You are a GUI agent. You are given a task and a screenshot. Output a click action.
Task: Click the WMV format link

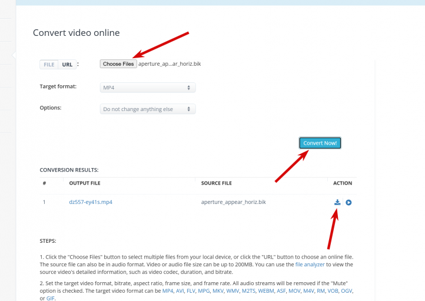(x=233, y=291)
